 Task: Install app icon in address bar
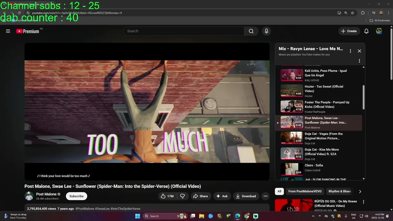click(339, 13)
